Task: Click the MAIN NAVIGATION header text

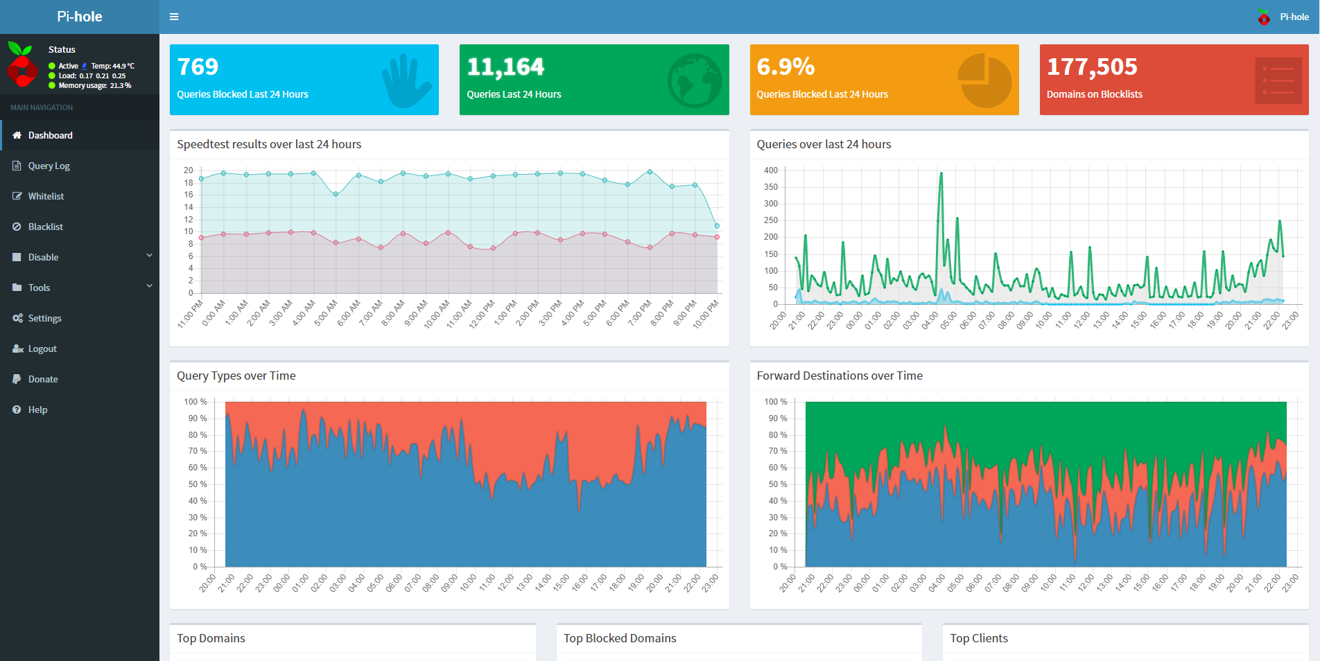Action: coord(42,107)
